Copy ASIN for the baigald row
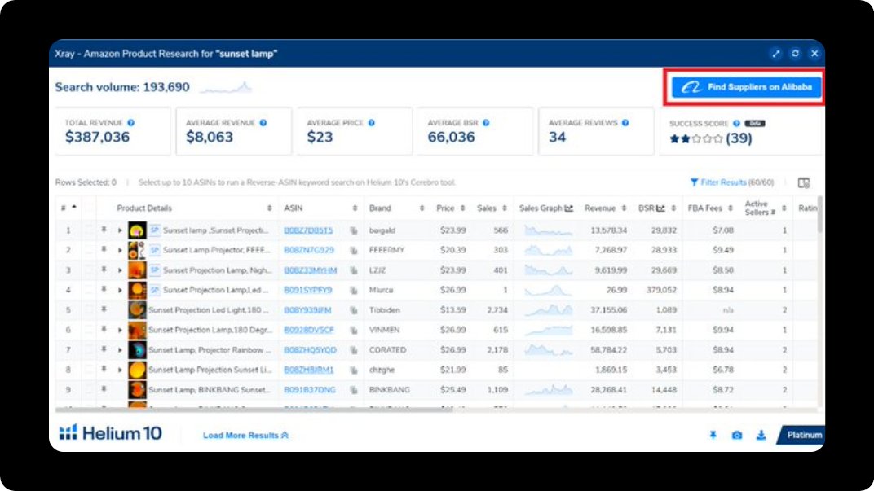This screenshot has width=874, height=491. [x=353, y=230]
